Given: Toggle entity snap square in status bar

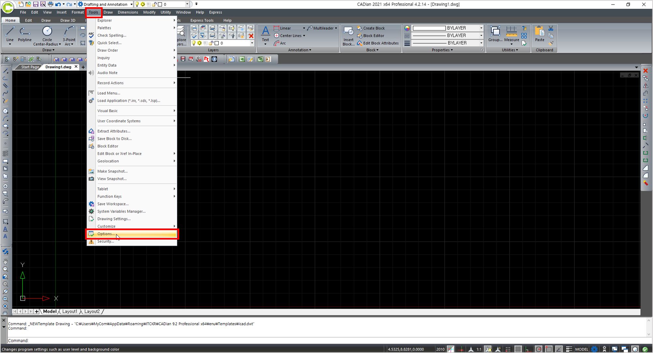Looking at the screenshot, I should (549, 349).
